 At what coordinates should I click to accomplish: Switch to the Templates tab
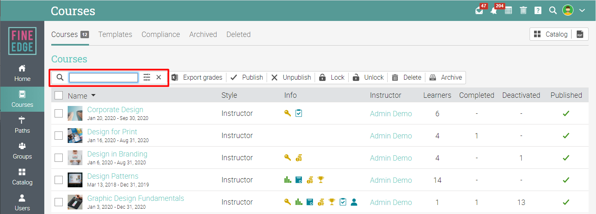coord(115,35)
